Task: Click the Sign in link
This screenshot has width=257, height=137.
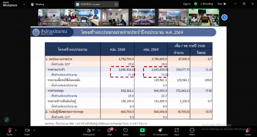Action: [187, 4]
